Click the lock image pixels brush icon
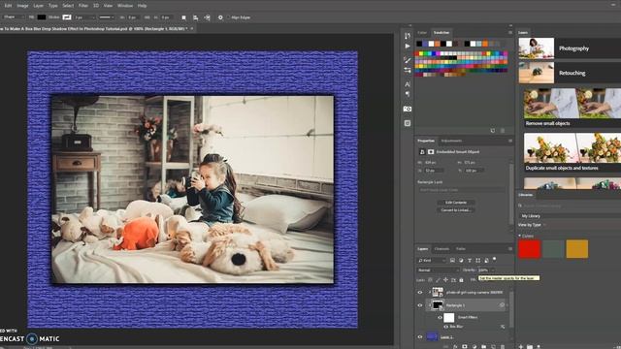Screen dimensions: 621x349 (438, 280)
